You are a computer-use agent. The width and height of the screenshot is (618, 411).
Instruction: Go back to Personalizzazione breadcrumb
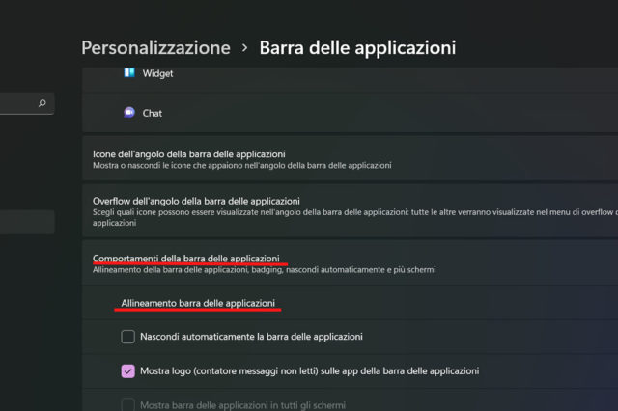[155, 47]
